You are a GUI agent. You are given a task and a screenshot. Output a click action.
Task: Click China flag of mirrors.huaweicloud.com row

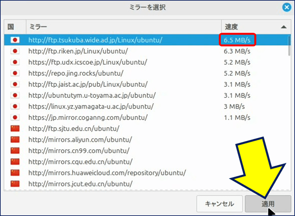(x=15, y=173)
